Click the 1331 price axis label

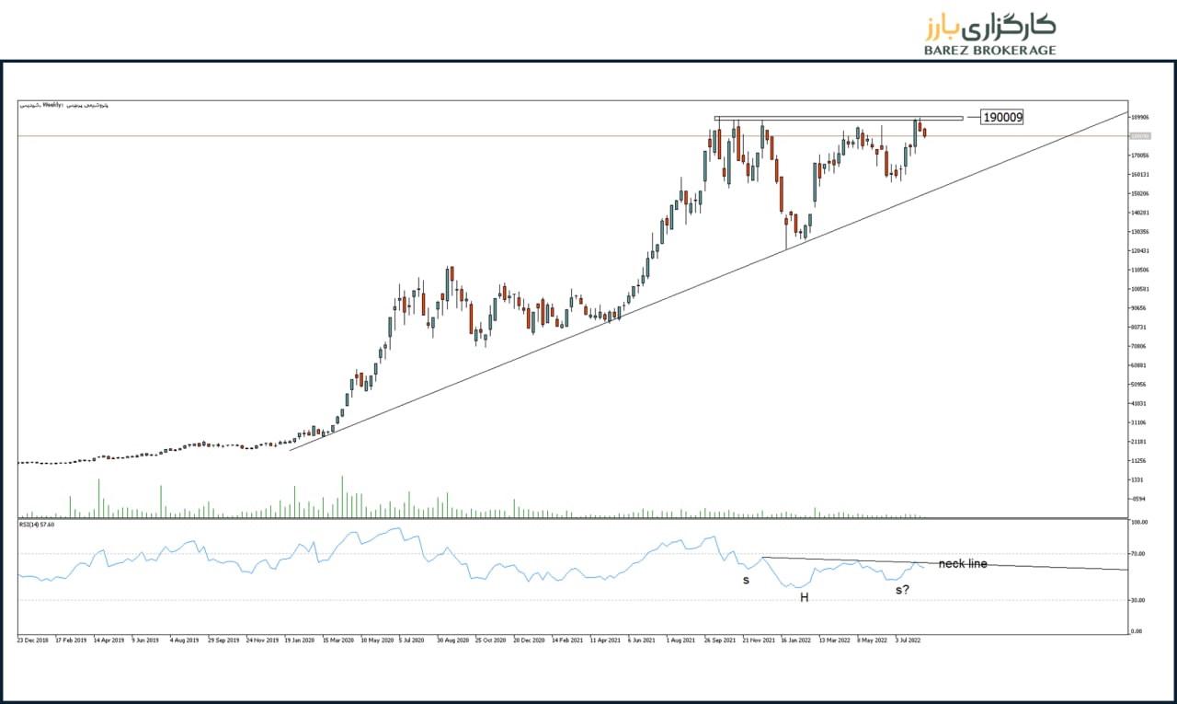1137,480
